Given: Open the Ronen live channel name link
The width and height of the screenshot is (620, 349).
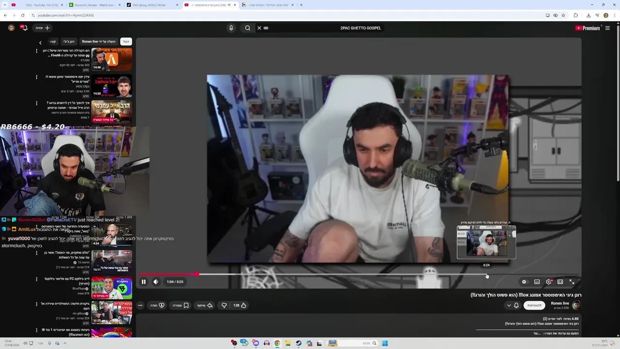Looking at the screenshot, I should click(x=559, y=303).
